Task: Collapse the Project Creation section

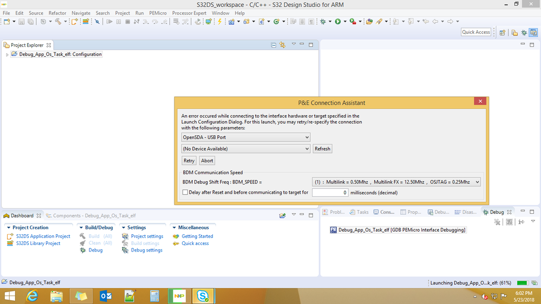Action: click(x=9, y=228)
